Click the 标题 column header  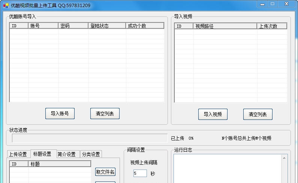60,164
